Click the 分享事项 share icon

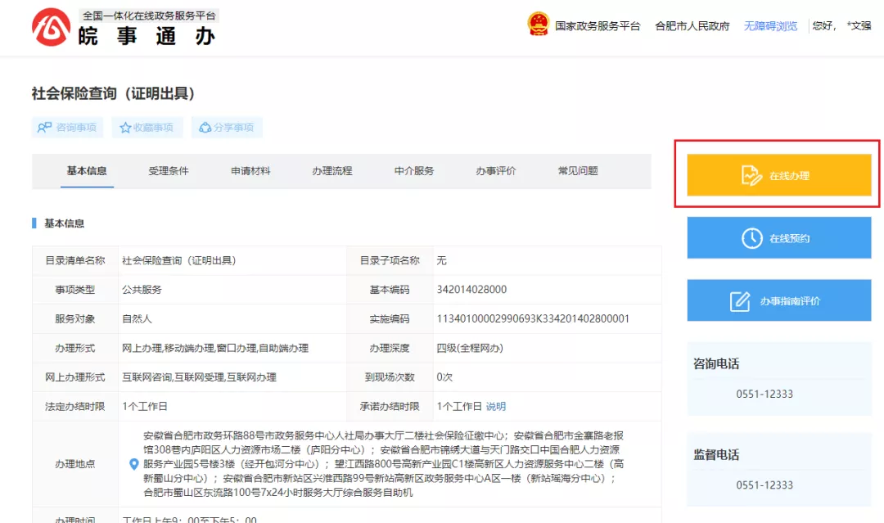coord(205,128)
